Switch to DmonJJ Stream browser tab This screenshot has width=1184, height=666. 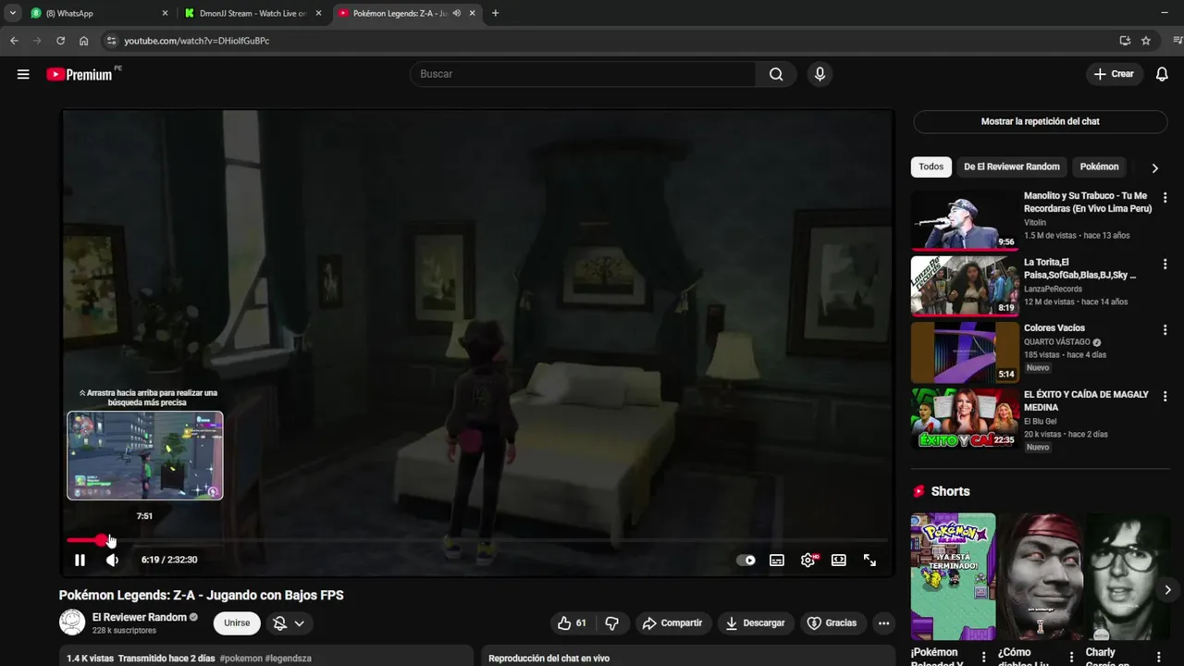point(253,13)
